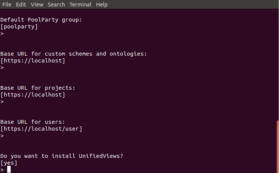Open the Help menu
279x173 pixels.
pos(102,5)
